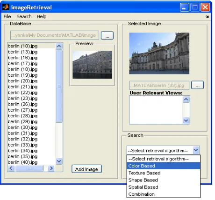
Task: Select berlin (40).jpg in the list
Action: (x=31, y=162)
